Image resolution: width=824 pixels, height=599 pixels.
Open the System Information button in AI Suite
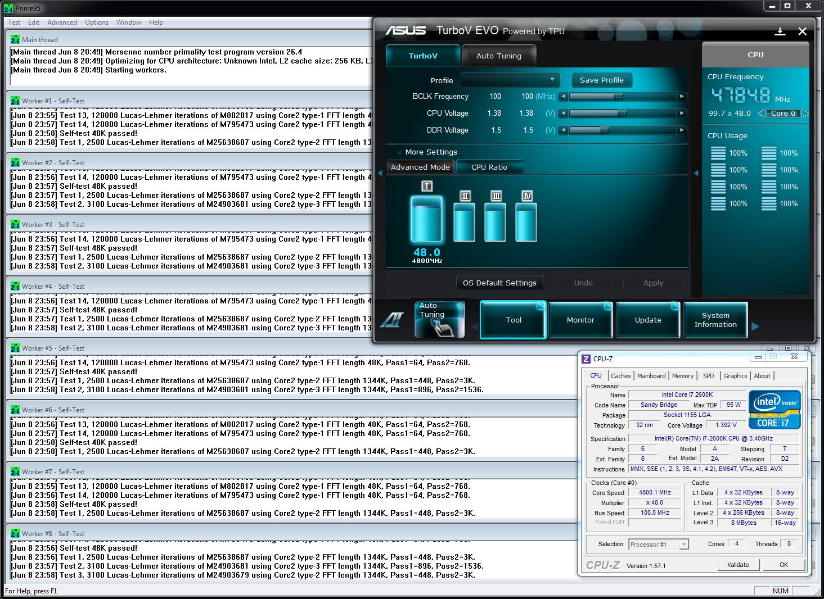(x=715, y=320)
